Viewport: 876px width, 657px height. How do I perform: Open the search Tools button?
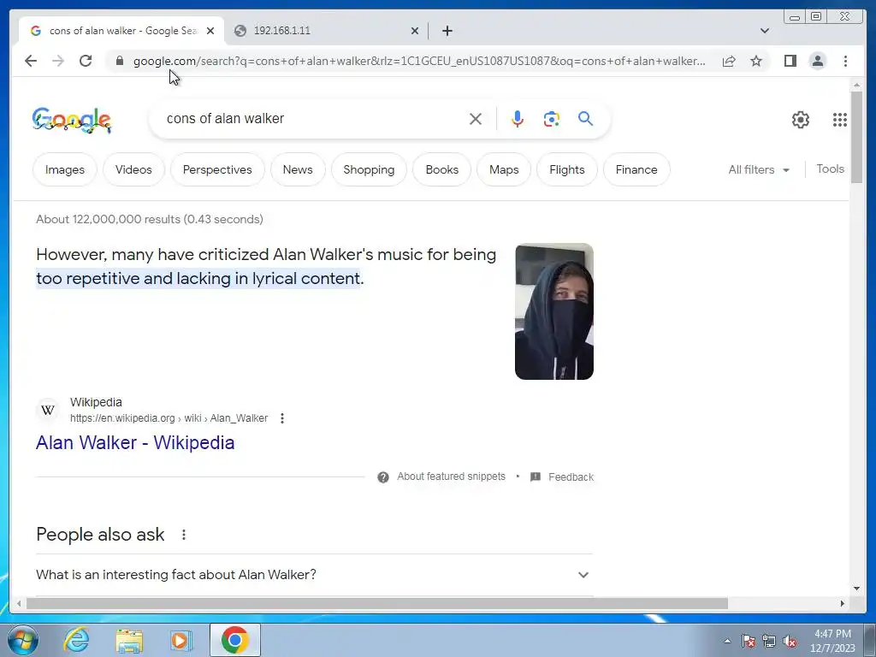pos(830,169)
